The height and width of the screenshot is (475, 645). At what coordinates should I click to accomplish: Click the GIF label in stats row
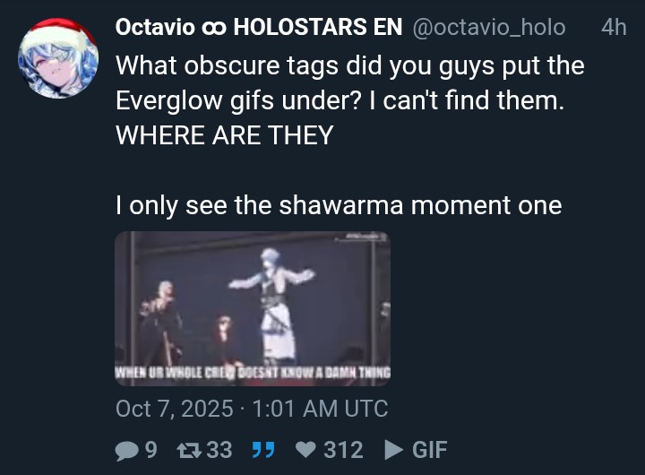[x=429, y=450]
